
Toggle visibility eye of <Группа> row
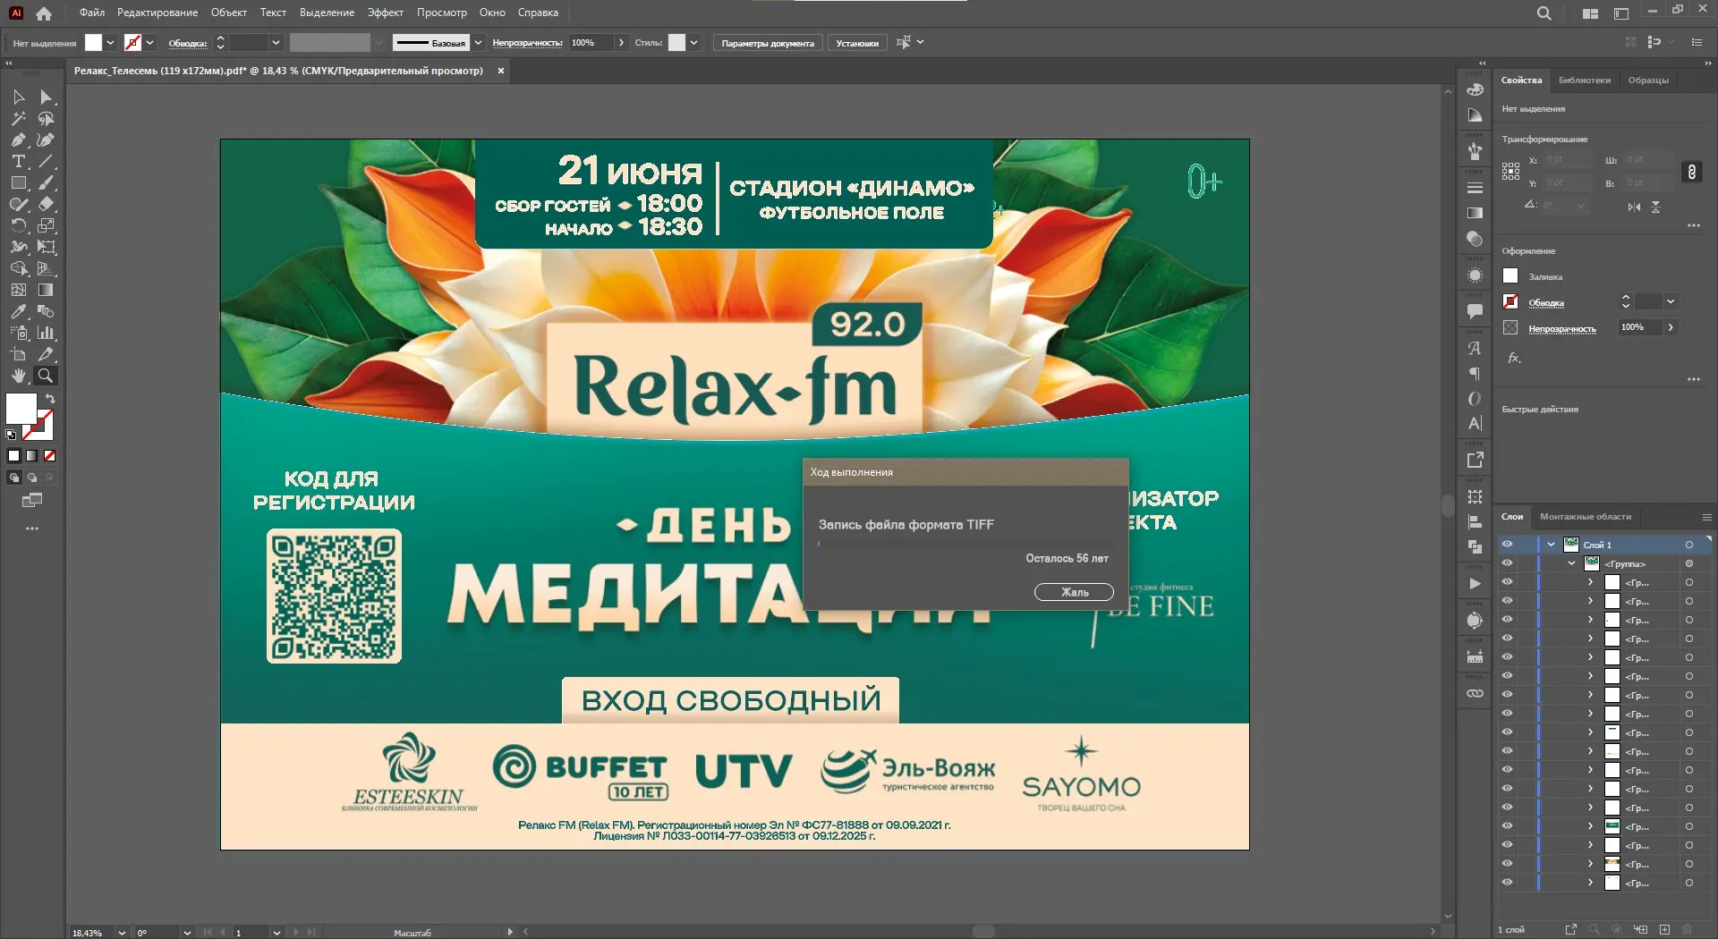[x=1508, y=563]
